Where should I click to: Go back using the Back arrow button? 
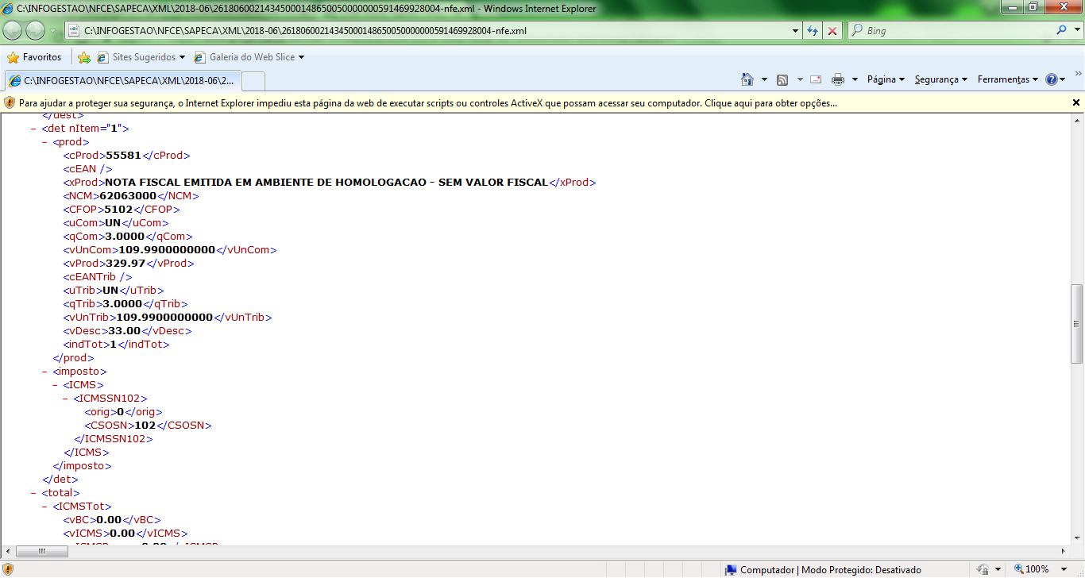(x=13, y=30)
